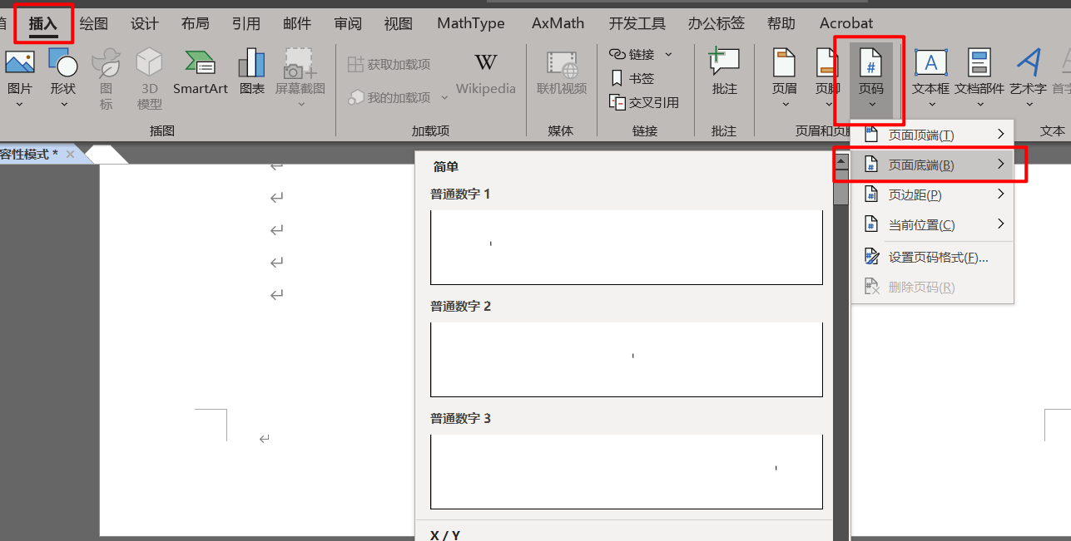1071x541 pixels.
Task: Click the 链接 hyperlink button
Action: [x=632, y=54]
